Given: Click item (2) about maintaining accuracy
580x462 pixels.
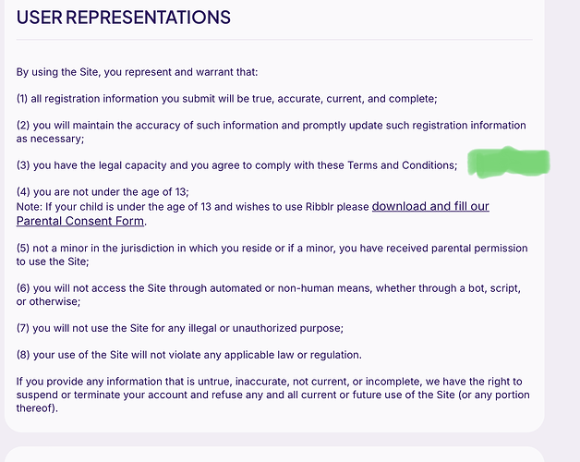Looking at the screenshot, I should [272, 132].
